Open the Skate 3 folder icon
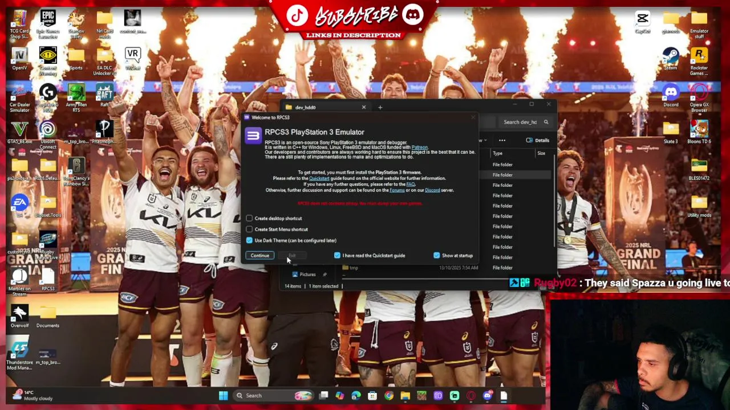The width and height of the screenshot is (730, 410). (x=671, y=133)
